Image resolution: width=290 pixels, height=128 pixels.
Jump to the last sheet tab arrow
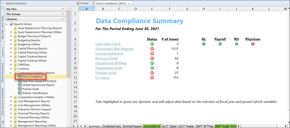coord(85,126)
